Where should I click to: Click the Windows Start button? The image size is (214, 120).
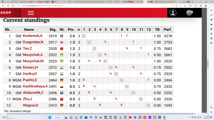pyautogui.click(x=50, y=117)
